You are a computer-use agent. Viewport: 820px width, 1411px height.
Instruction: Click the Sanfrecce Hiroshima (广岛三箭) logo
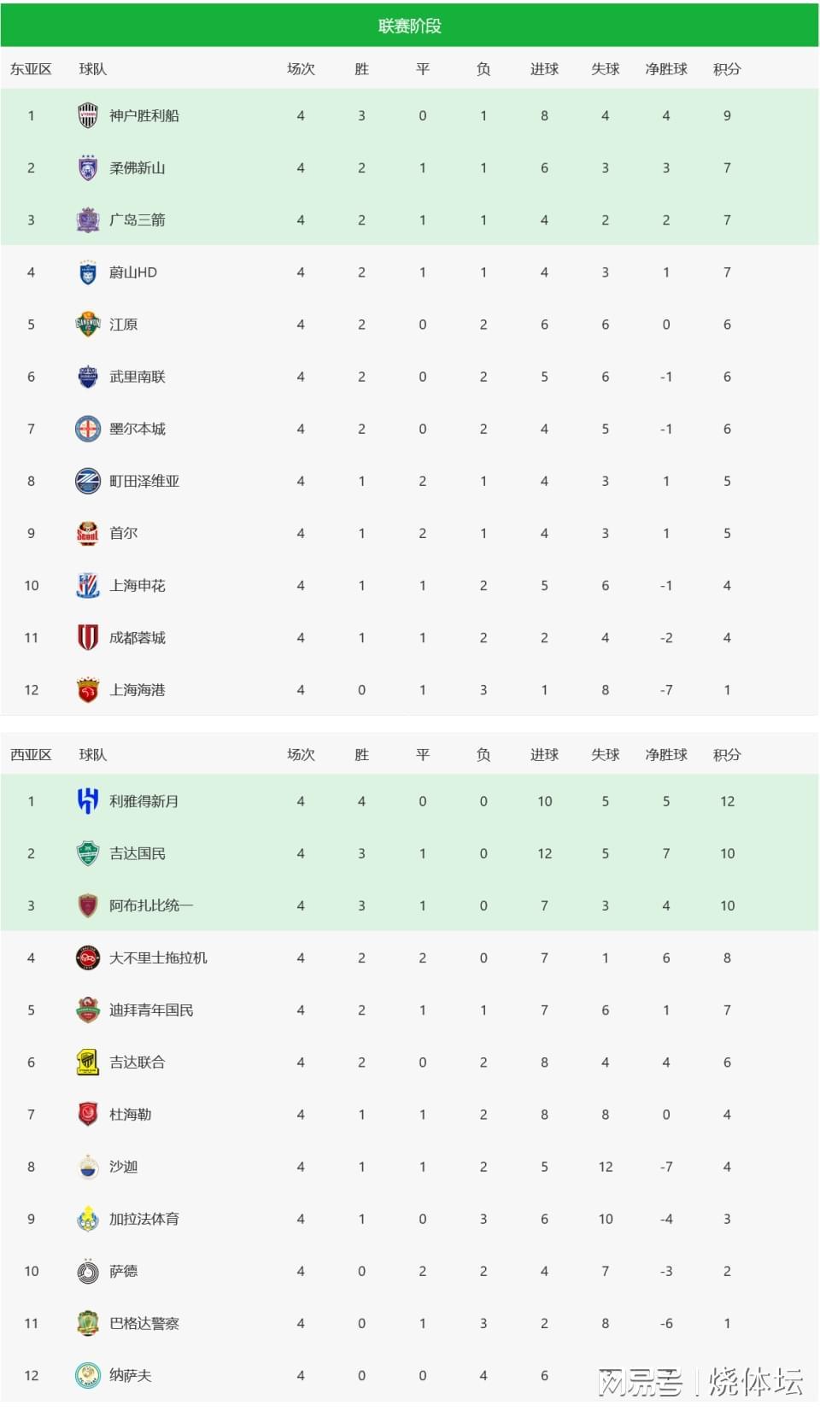[x=88, y=220]
